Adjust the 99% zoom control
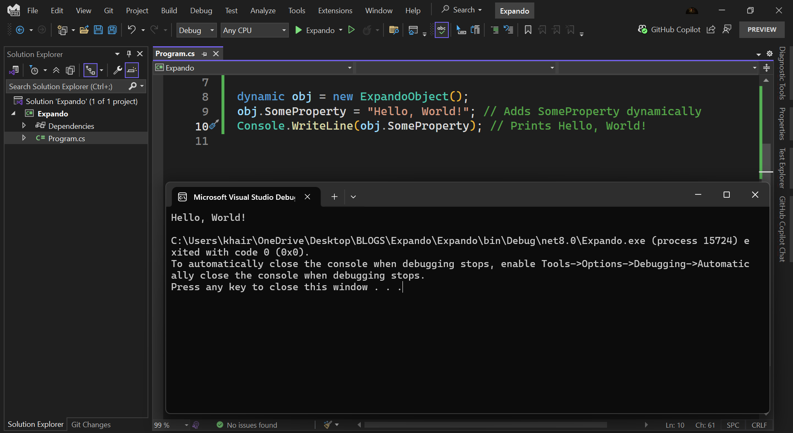 [167, 425]
